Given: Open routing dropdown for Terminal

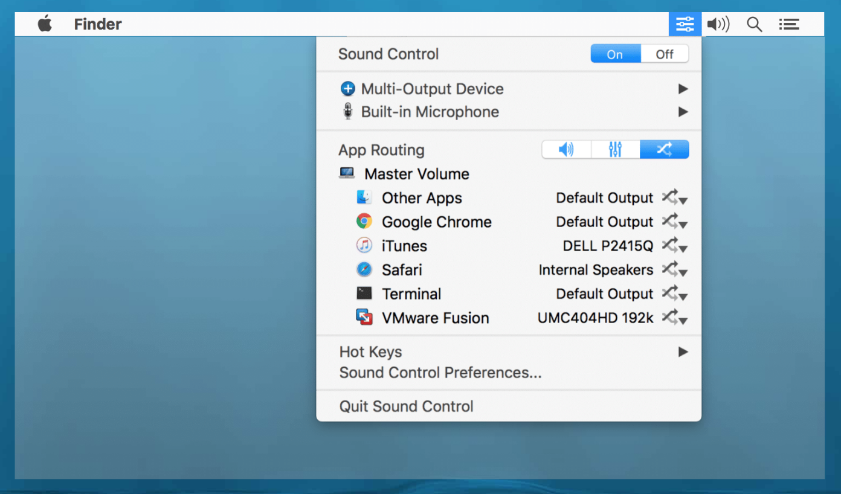Looking at the screenshot, I should click(x=675, y=295).
